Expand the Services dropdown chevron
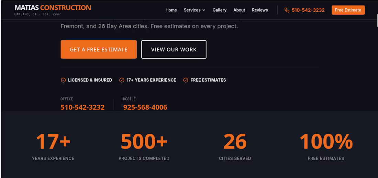378x178 pixels. (x=204, y=10)
